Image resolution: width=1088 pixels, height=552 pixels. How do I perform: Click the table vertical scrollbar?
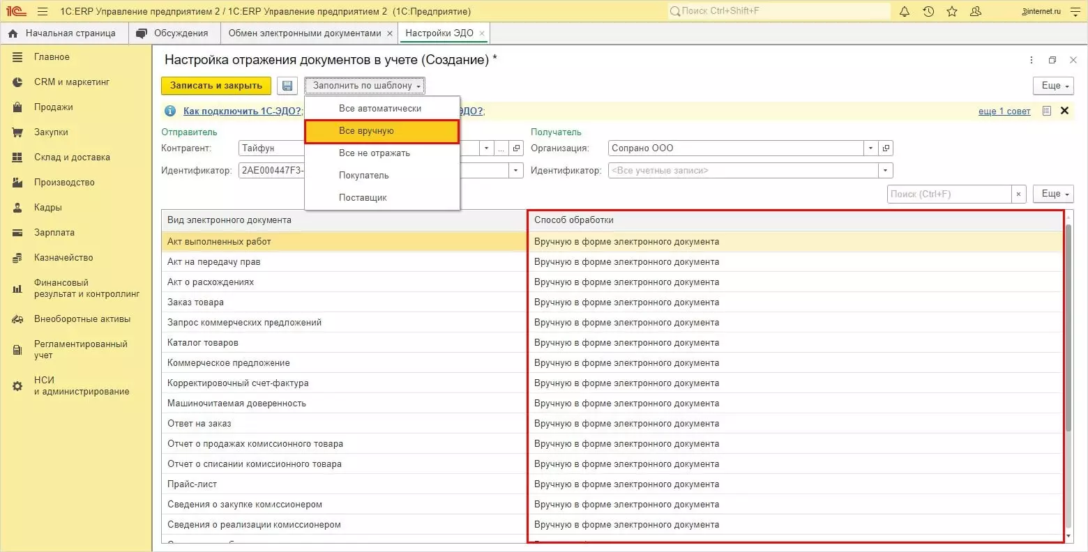tap(1068, 328)
